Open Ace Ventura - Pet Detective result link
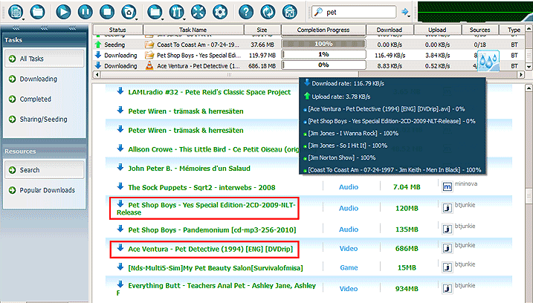This screenshot has width=533, height=303. (x=210, y=249)
